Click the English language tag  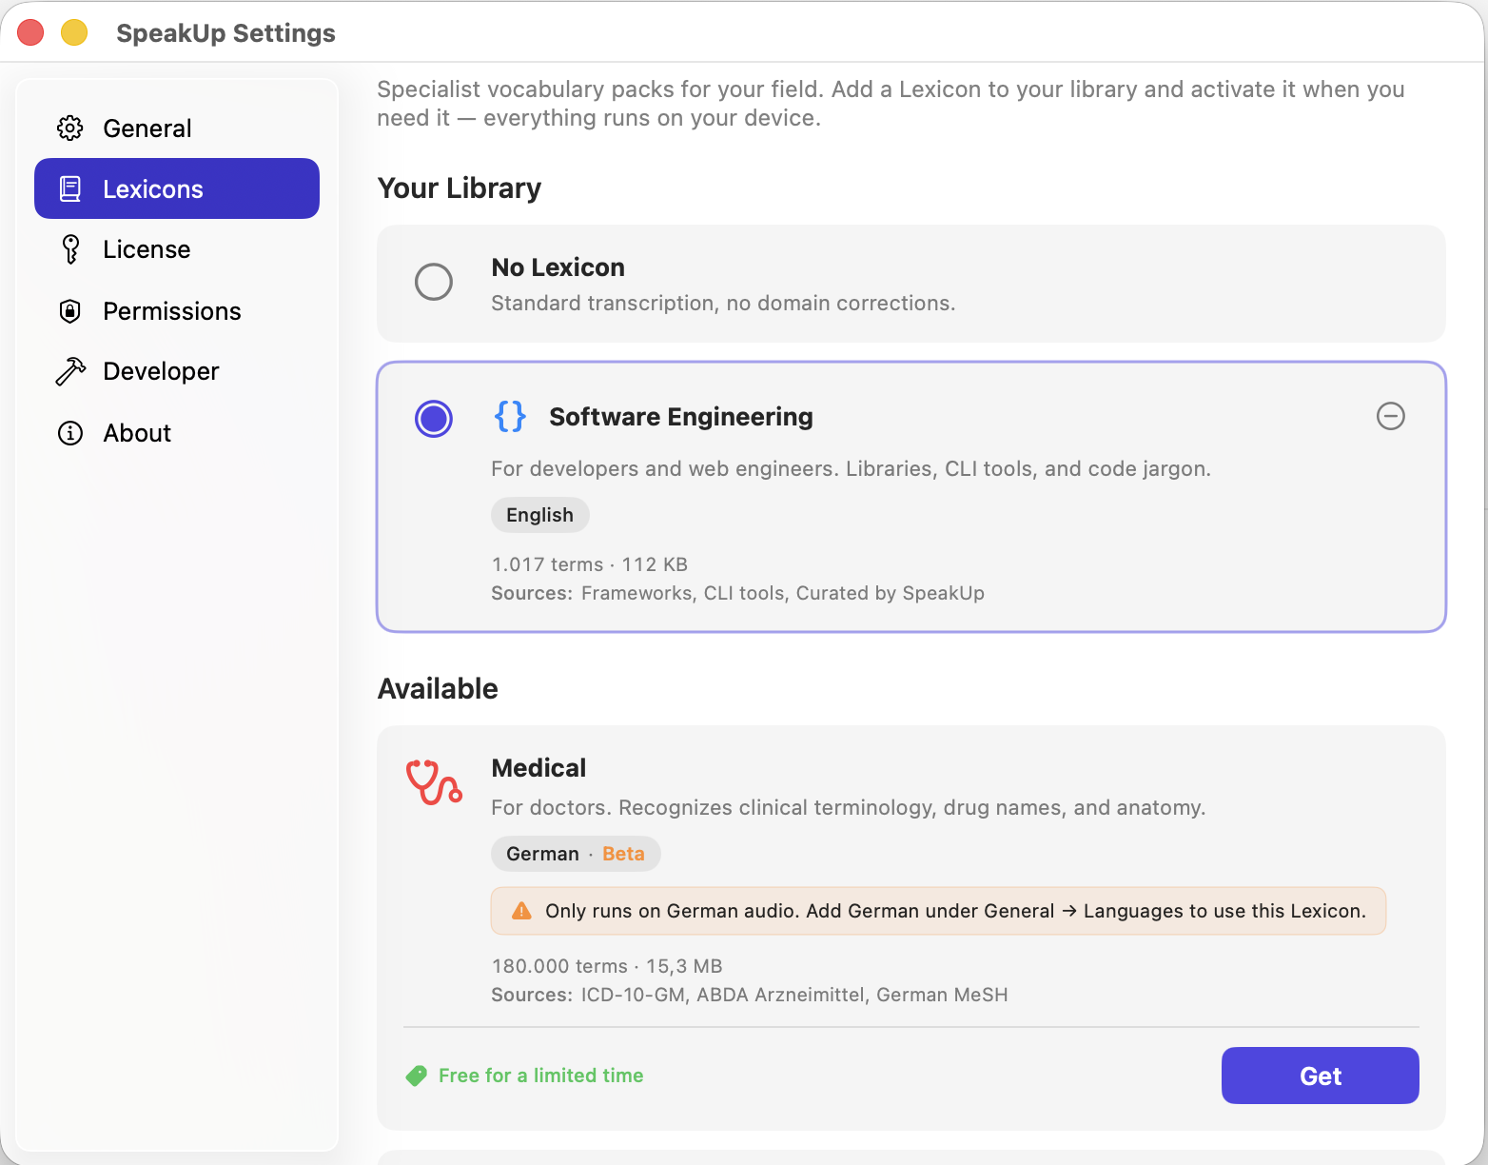click(540, 515)
